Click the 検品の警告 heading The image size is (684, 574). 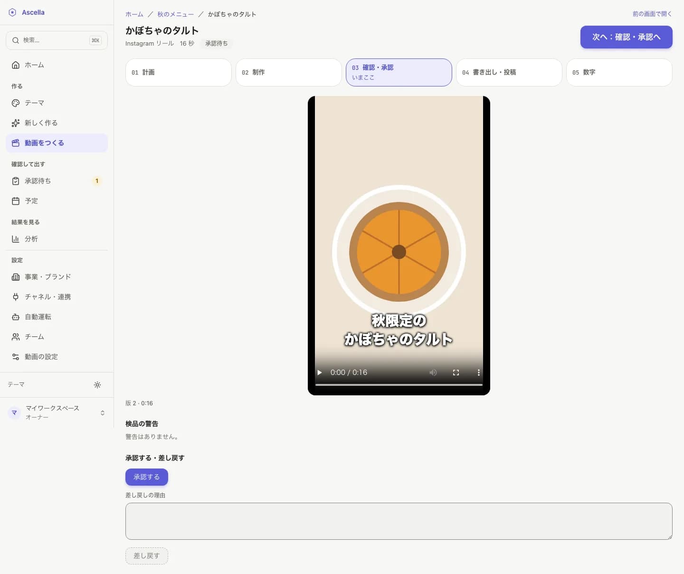point(142,424)
